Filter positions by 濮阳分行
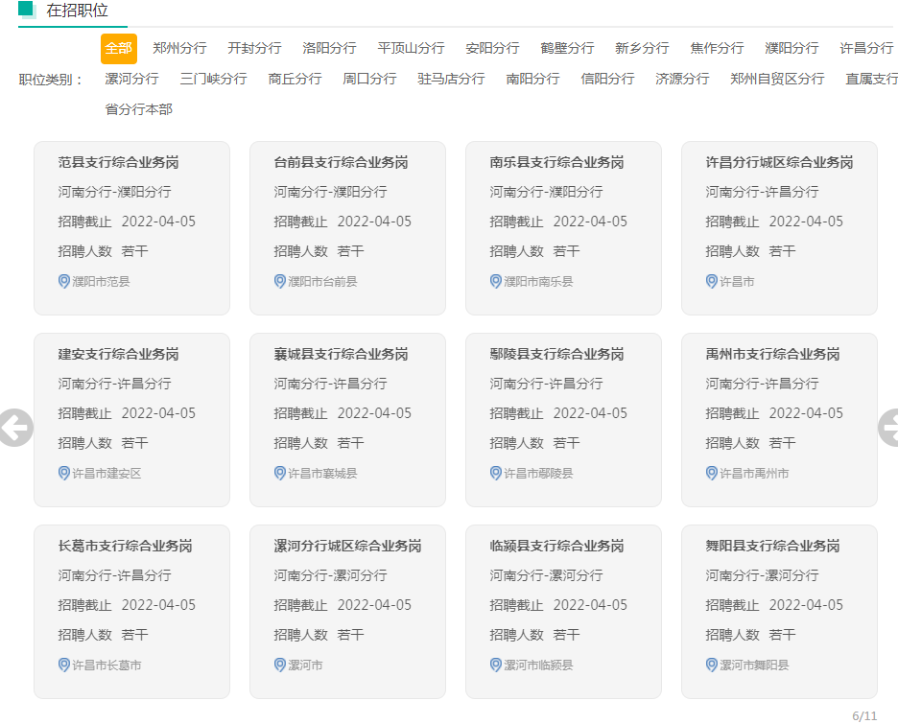Image resolution: width=898 pixels, height=724 pixels. tap(792, 49)
